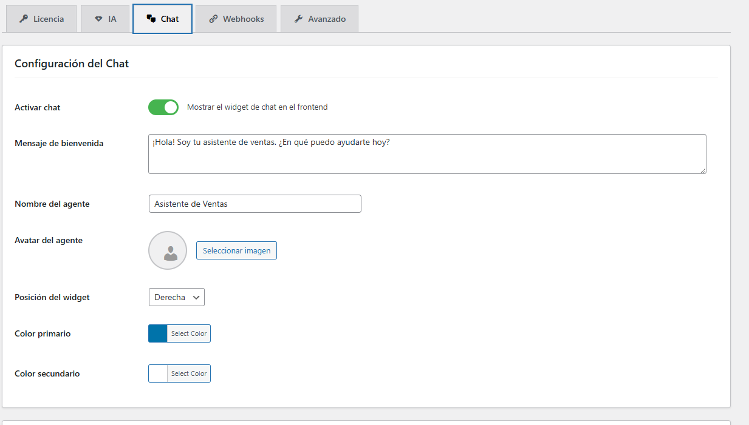The image size is (749, 425).
Task: Click the Mensaje de bienvenida text area
Action: point(426,154)
